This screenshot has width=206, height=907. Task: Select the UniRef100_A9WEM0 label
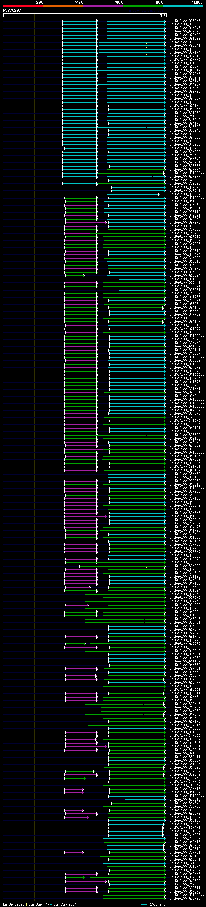click(185, 672)
